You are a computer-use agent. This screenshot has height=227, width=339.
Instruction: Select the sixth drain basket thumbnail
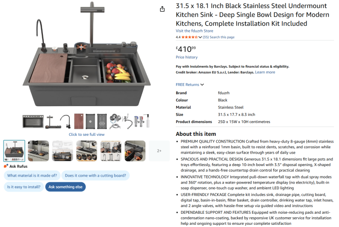tap(135, 151)
